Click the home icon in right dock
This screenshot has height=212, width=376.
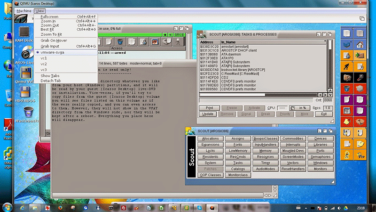[x=360, y=44]
